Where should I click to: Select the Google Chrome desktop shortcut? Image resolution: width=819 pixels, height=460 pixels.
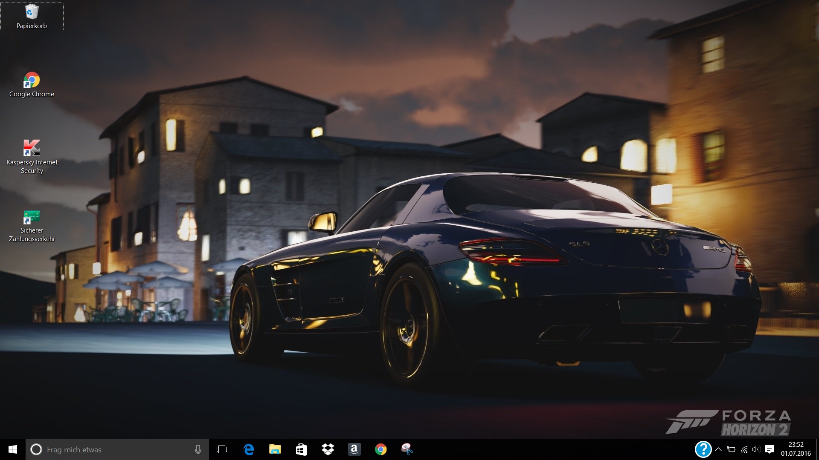tap(32, 84)
